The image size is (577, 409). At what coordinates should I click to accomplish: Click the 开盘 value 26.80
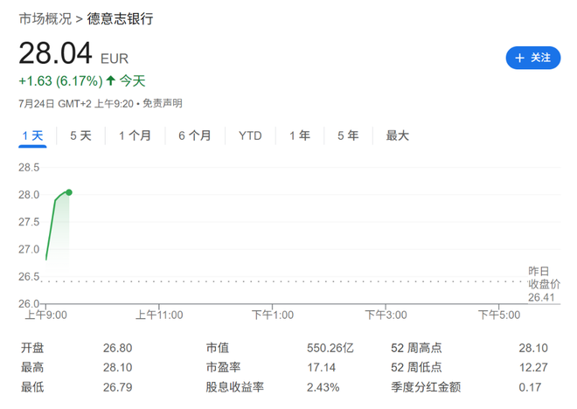pyautogui.click(x=117, y=348)
